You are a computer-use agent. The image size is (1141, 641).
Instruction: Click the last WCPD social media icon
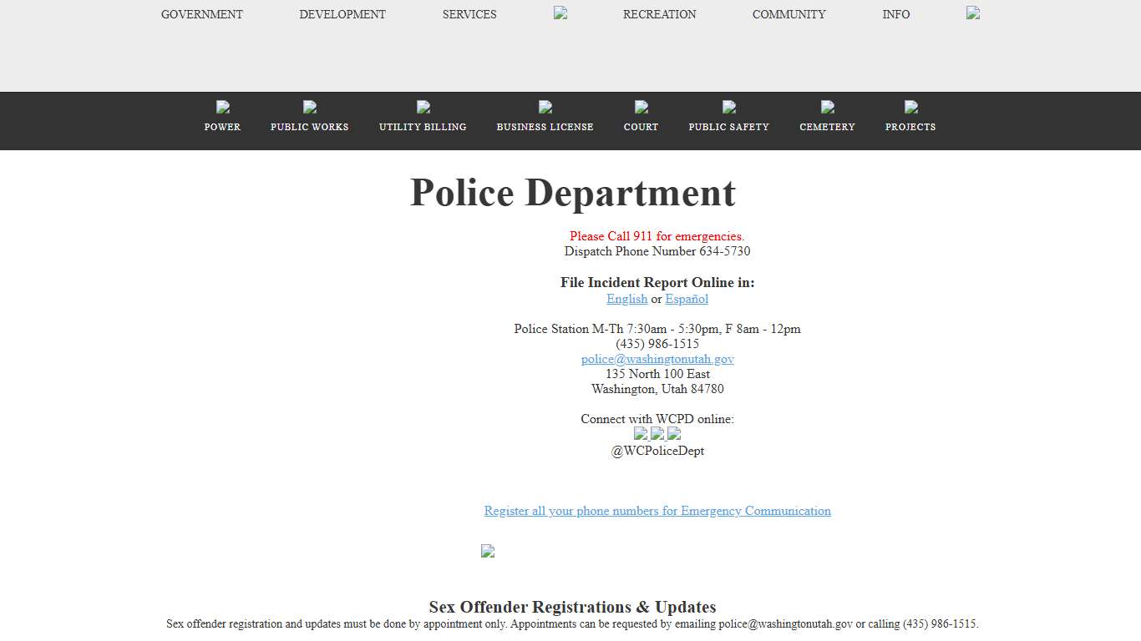pyautogui.click(x=674, y=434)
